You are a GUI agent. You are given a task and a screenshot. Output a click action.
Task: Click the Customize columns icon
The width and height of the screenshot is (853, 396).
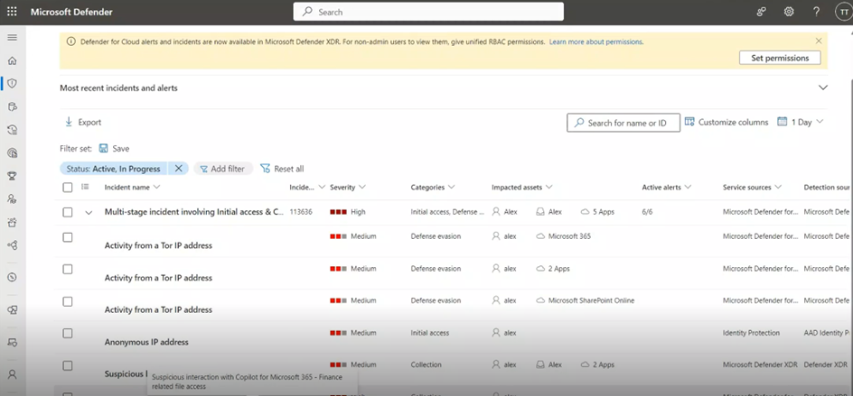[689, 122]
